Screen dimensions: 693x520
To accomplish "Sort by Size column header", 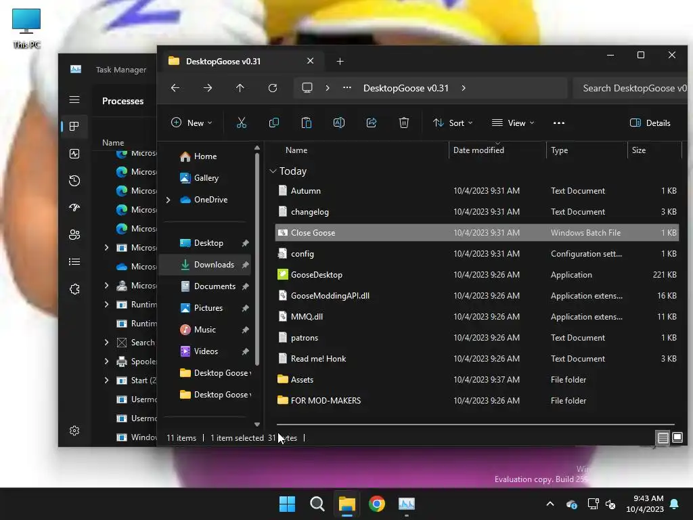I will click(654, 150).
